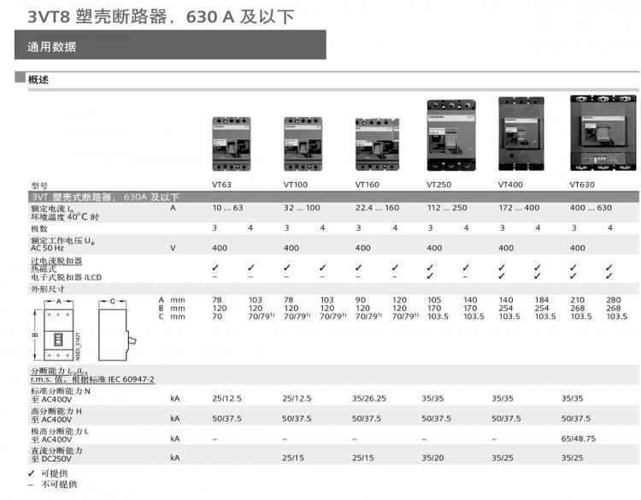
Task: Click the '极数' row label
Action: click(39, 228)
